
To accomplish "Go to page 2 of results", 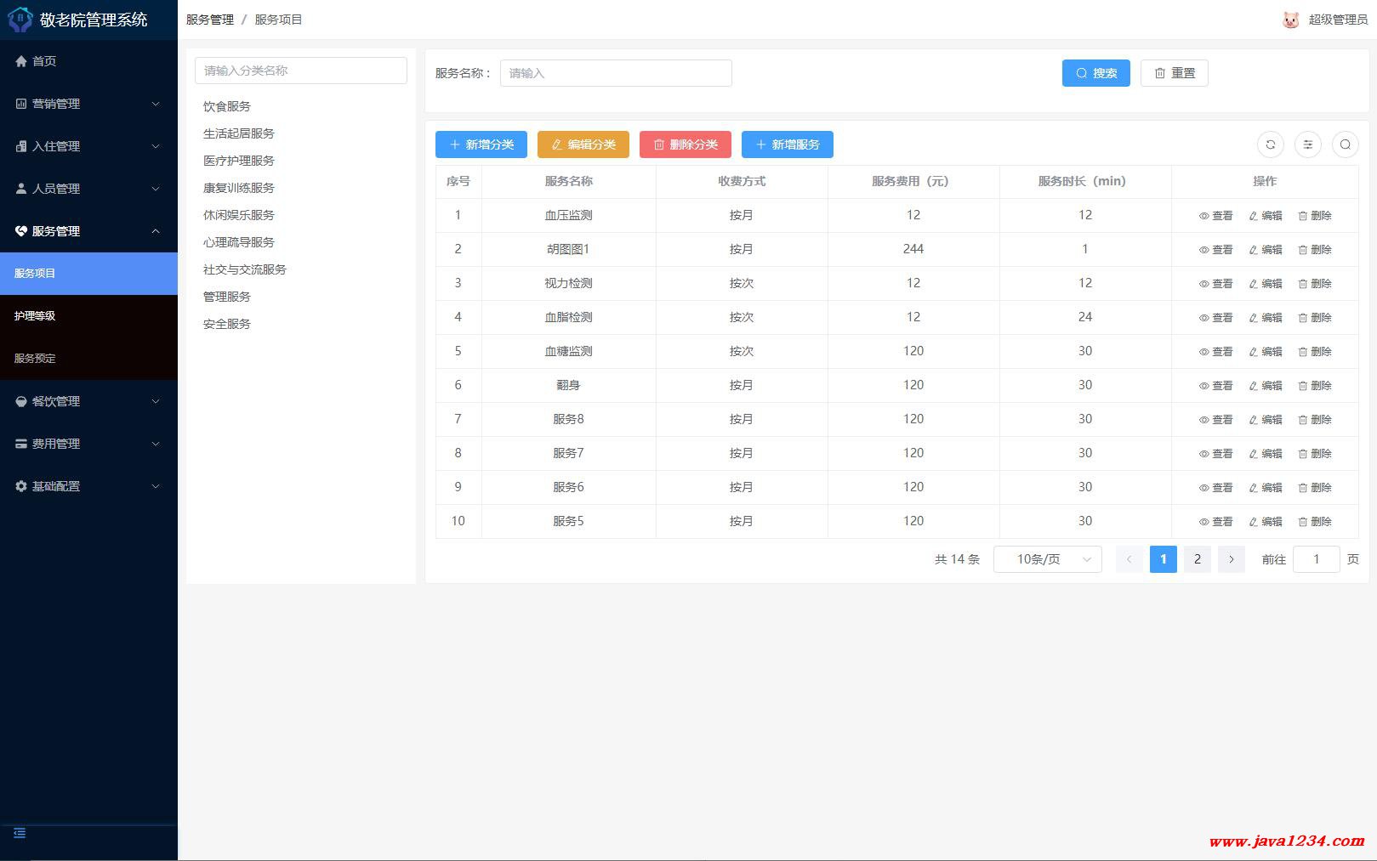I will (1197, 559).
